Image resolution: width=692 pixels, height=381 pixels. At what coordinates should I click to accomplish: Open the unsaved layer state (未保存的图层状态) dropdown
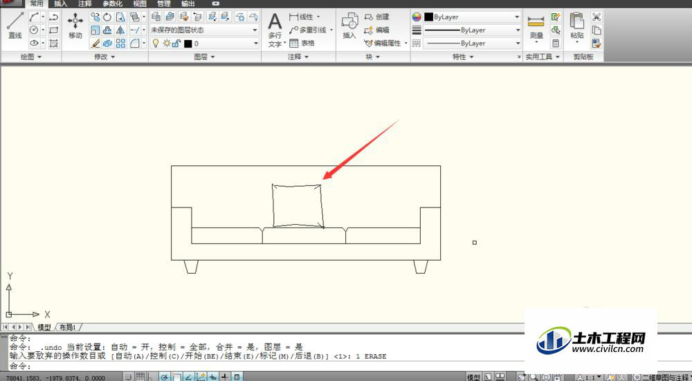204,30
